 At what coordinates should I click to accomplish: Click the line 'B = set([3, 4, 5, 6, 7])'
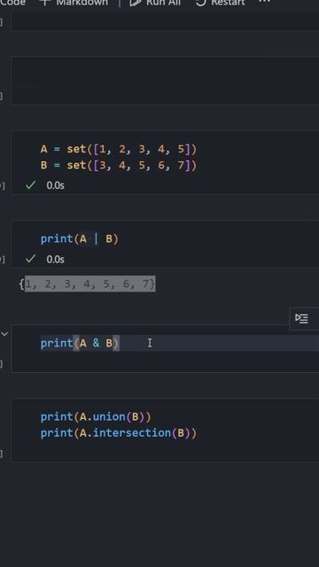point(119,166)
